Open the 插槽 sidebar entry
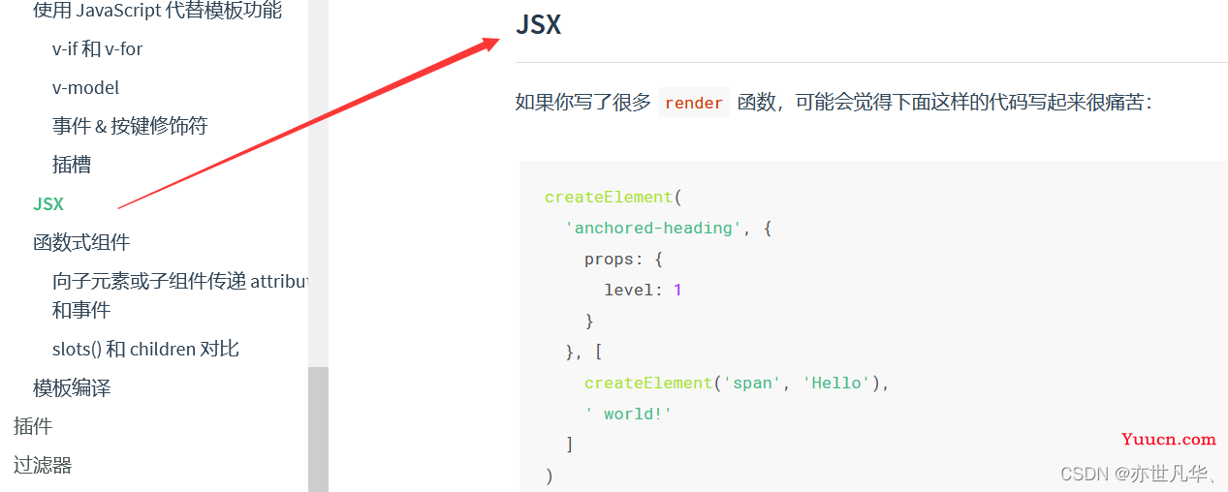This screenshot has width=1228, height=492. [72, 165]
